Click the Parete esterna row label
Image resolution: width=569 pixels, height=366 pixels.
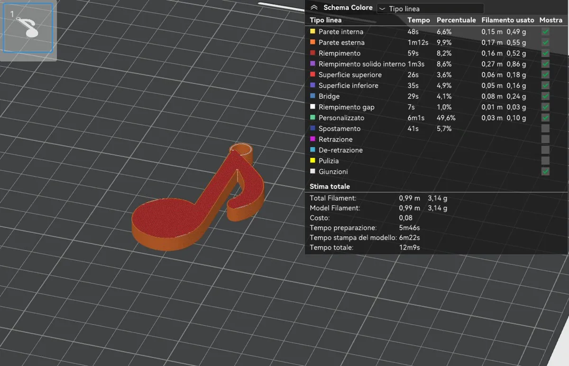pyautogui.click(x=341, y=42)
